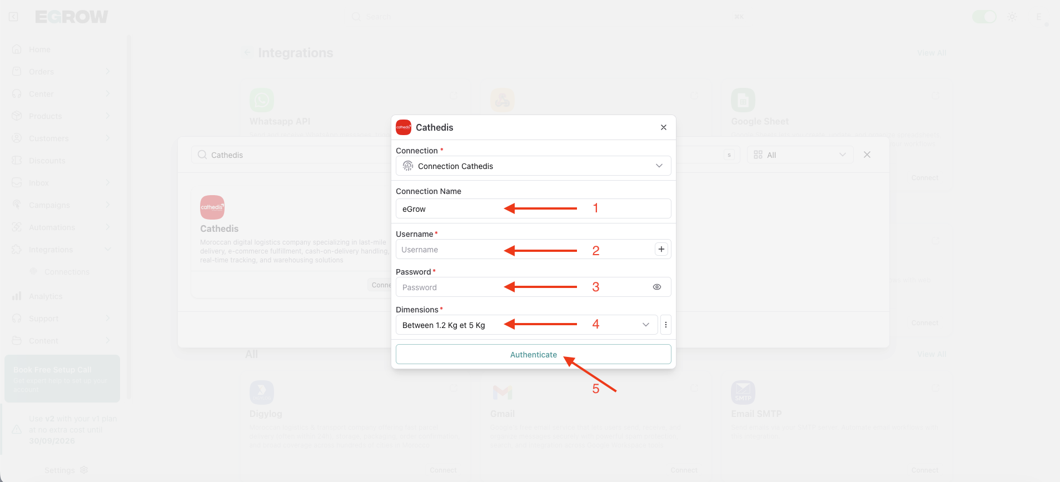1060x482 pixels.
Task: Click the EGROW logo
Action: [x=72, y=17]
